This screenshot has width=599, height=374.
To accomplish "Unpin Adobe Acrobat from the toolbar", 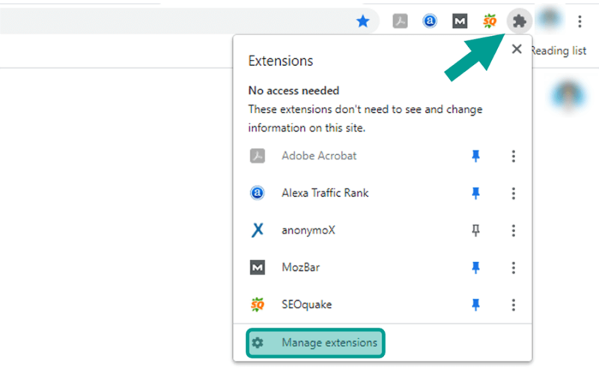I will point(475,156).
